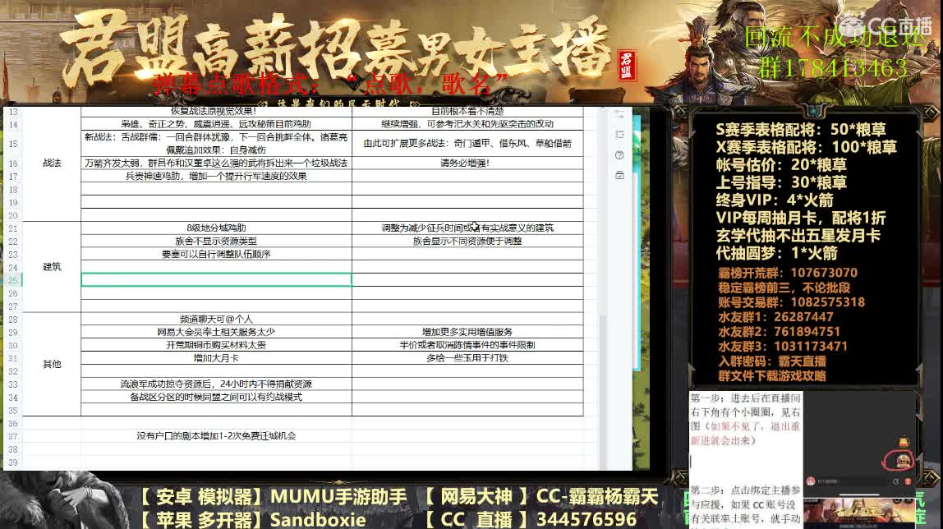Click the archive box icon in spreadsheet sidebar
943x529 pixels.
619,176
